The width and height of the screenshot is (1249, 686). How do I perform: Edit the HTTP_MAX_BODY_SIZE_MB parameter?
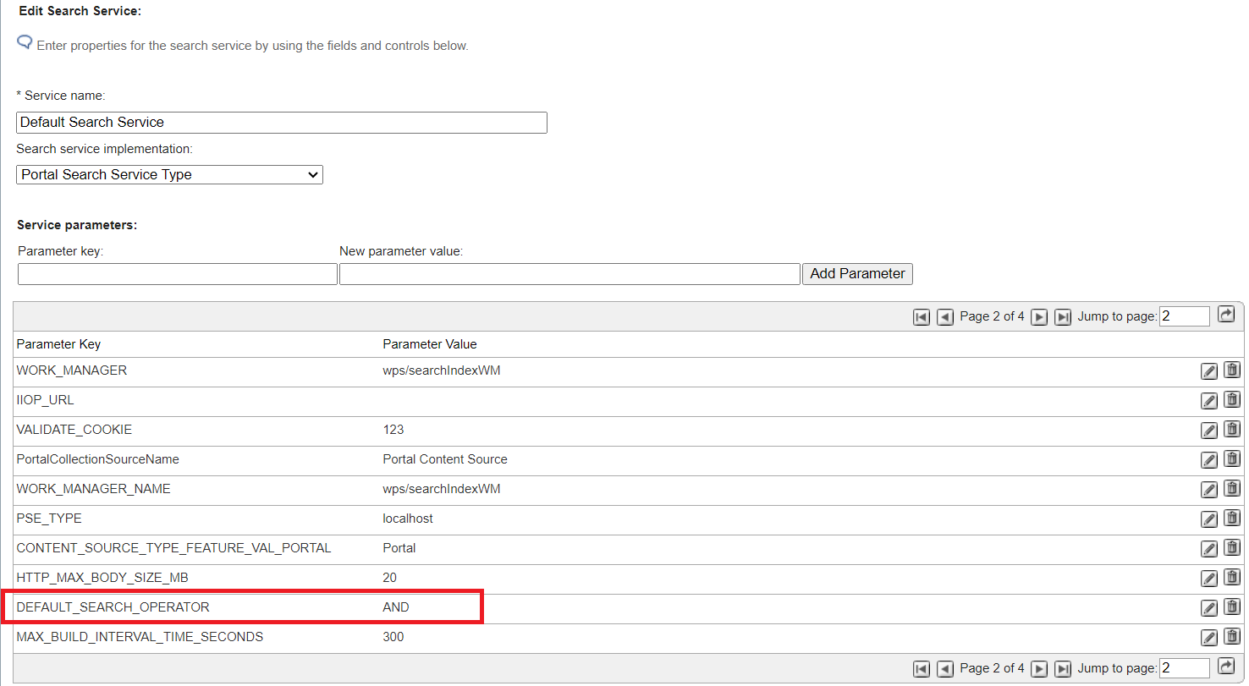point(1209,579)
